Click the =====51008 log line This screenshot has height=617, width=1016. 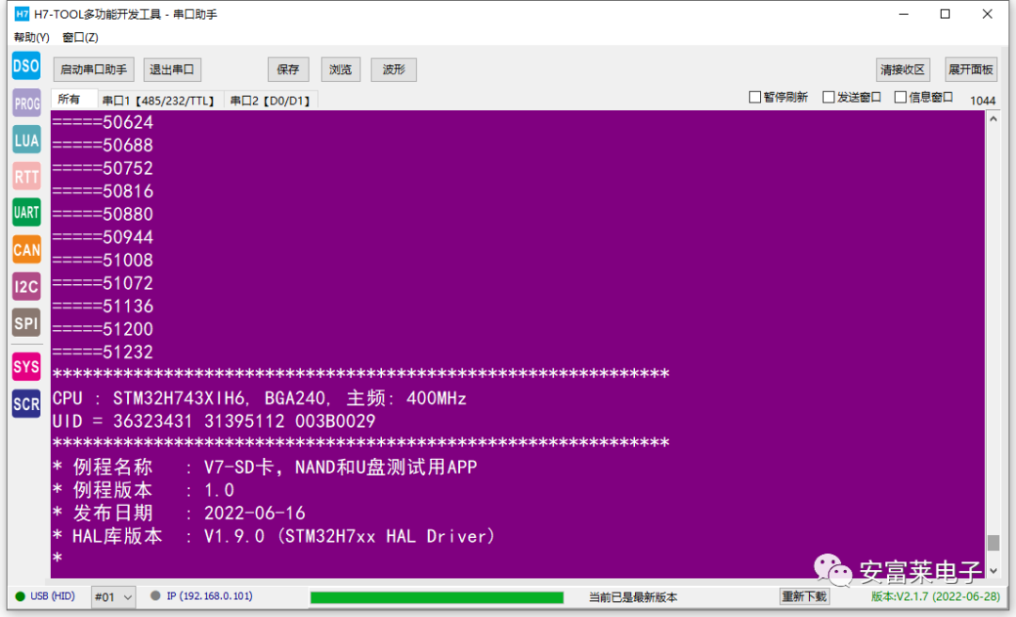(x=103, y=260)
